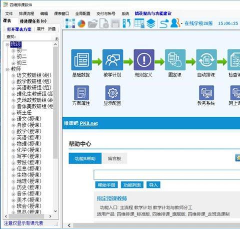Screen dimensions: 240x229
Task: Start the 自动排课 workflow icon
Action: (x=206, y=60)
